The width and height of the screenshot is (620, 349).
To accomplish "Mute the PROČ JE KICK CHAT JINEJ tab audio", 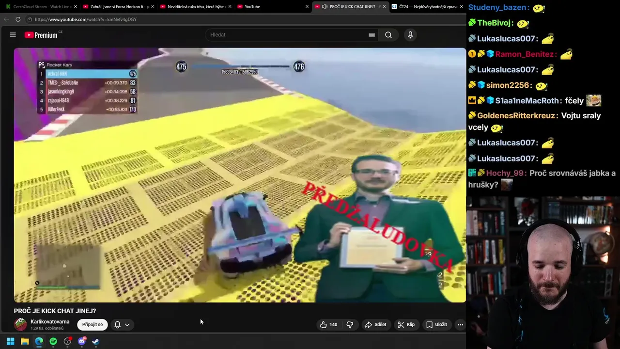I will click(325, 7).
